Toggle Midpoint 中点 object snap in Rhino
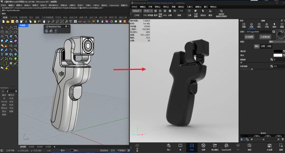Screen dimensions: 285x153 [11, 98]
